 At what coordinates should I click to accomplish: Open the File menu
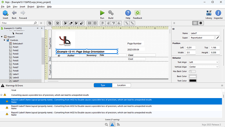coord(3,6)
